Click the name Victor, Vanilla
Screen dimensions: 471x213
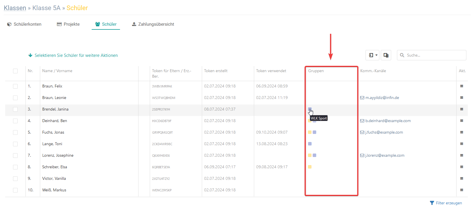click(54, 178)
